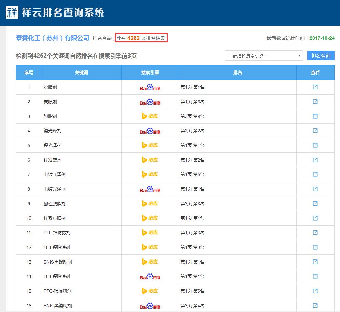
Task: Click keyword BNK-黑镍助剂 in row 13
Action: coord(58,262)
